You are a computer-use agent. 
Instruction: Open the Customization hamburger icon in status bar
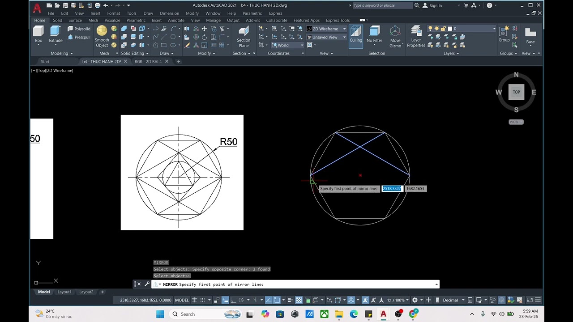coord(538,300)
